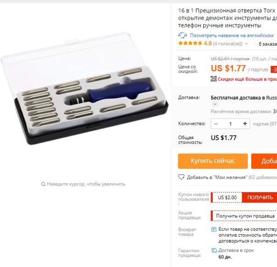Open the shipping options dropdown chevron
The image size is (277, 267).
(215, 104)
